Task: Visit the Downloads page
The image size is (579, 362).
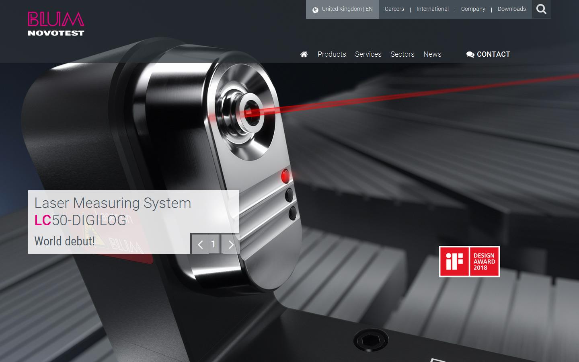Action: [x=511, y=8]
